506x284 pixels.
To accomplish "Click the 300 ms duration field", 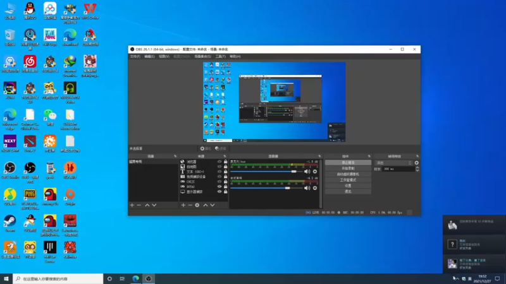I will (398, 169).
